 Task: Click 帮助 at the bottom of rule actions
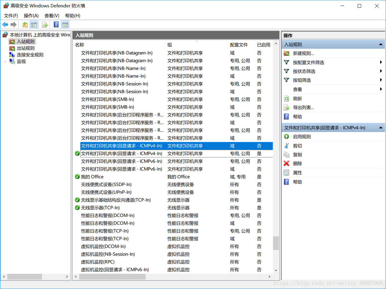coord(297,182)
